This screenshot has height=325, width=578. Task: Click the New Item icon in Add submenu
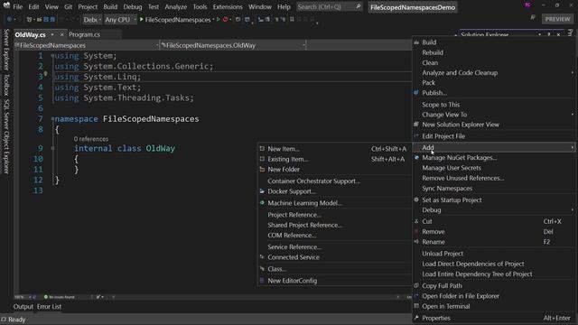[x=262, y=148]
